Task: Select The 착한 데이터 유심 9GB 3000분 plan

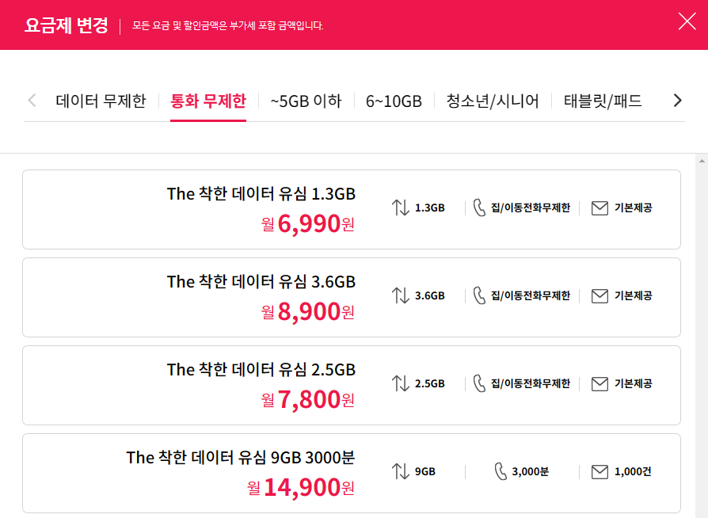Action: pyautogui.click(x=351, y=472)
